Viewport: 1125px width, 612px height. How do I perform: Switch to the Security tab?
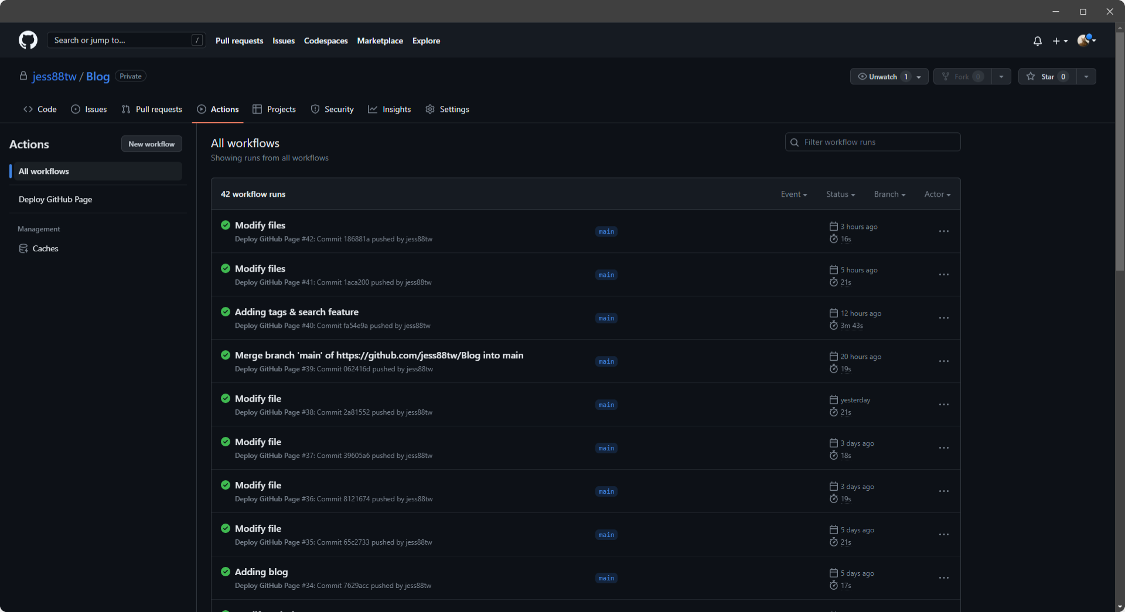332,110
